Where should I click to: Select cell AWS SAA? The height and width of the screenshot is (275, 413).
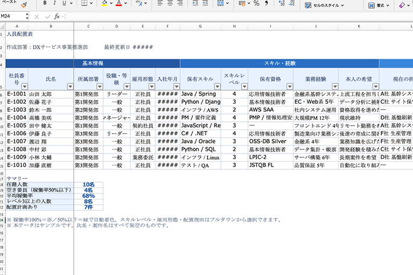point(270,110)
